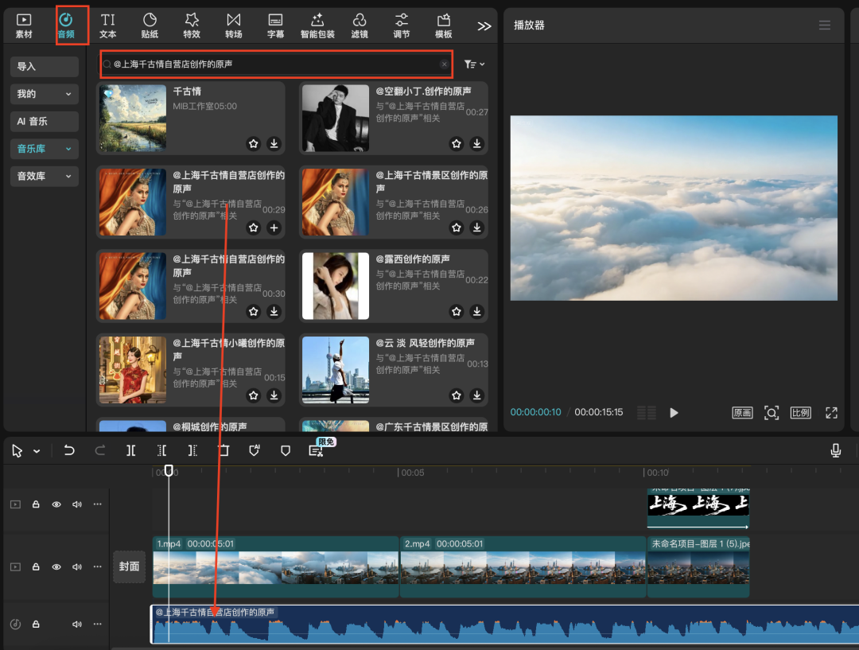Open the search filter dropdown
Viewport: 859px width, 650px height.
click(474, 64)
